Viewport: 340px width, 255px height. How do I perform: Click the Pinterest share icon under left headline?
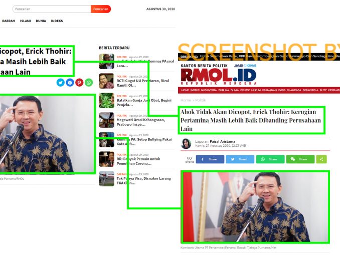coord(79,83)
